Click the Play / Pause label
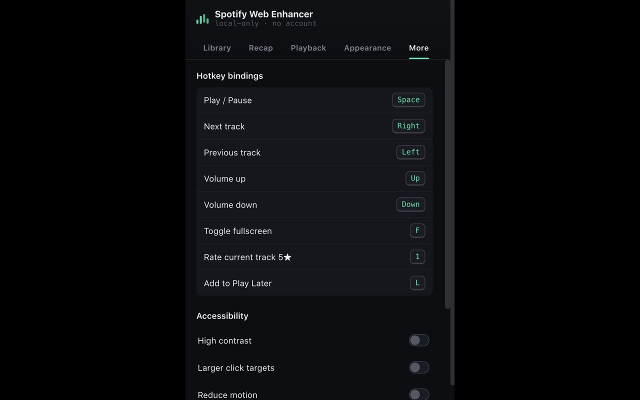Image resolution: width=640 pixels, height=400 pixels. (228, 100)
